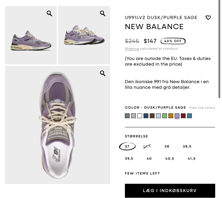Viewport: 222px width, 198px height.
Task: Choose the brown color swatch
Action: click(x=152, y=116)
